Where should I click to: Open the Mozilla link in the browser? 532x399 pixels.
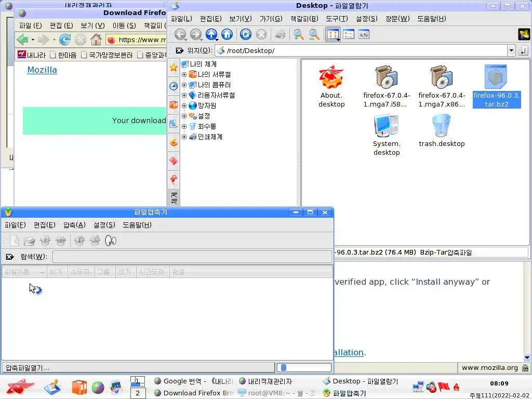[x=42, y=70]
